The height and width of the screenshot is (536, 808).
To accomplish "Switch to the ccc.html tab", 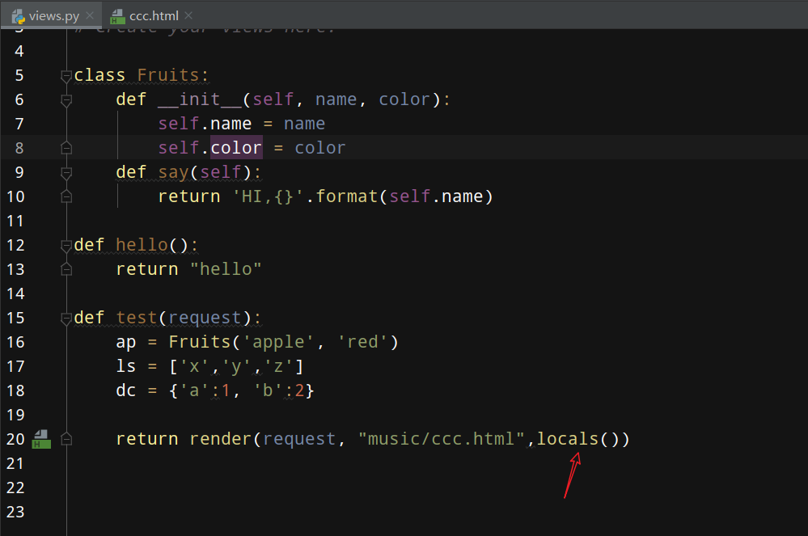I will 154,15.
